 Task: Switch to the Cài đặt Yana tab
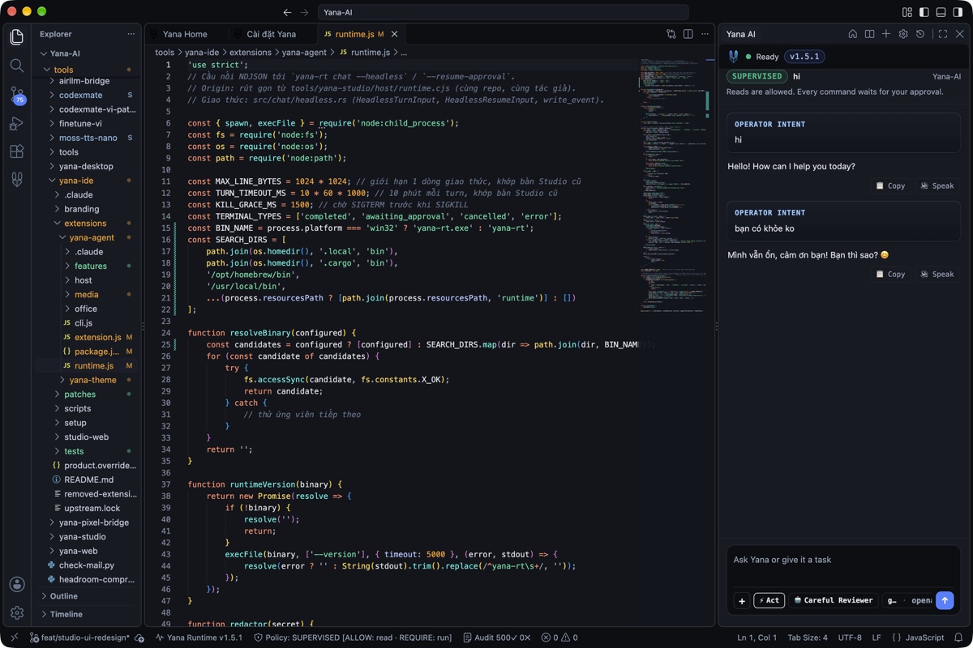(x=271, y=34)
